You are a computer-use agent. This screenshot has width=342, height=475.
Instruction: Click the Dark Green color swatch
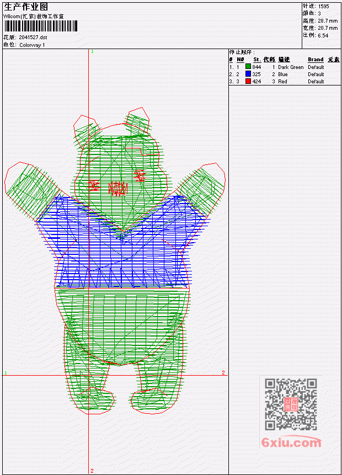248,67
